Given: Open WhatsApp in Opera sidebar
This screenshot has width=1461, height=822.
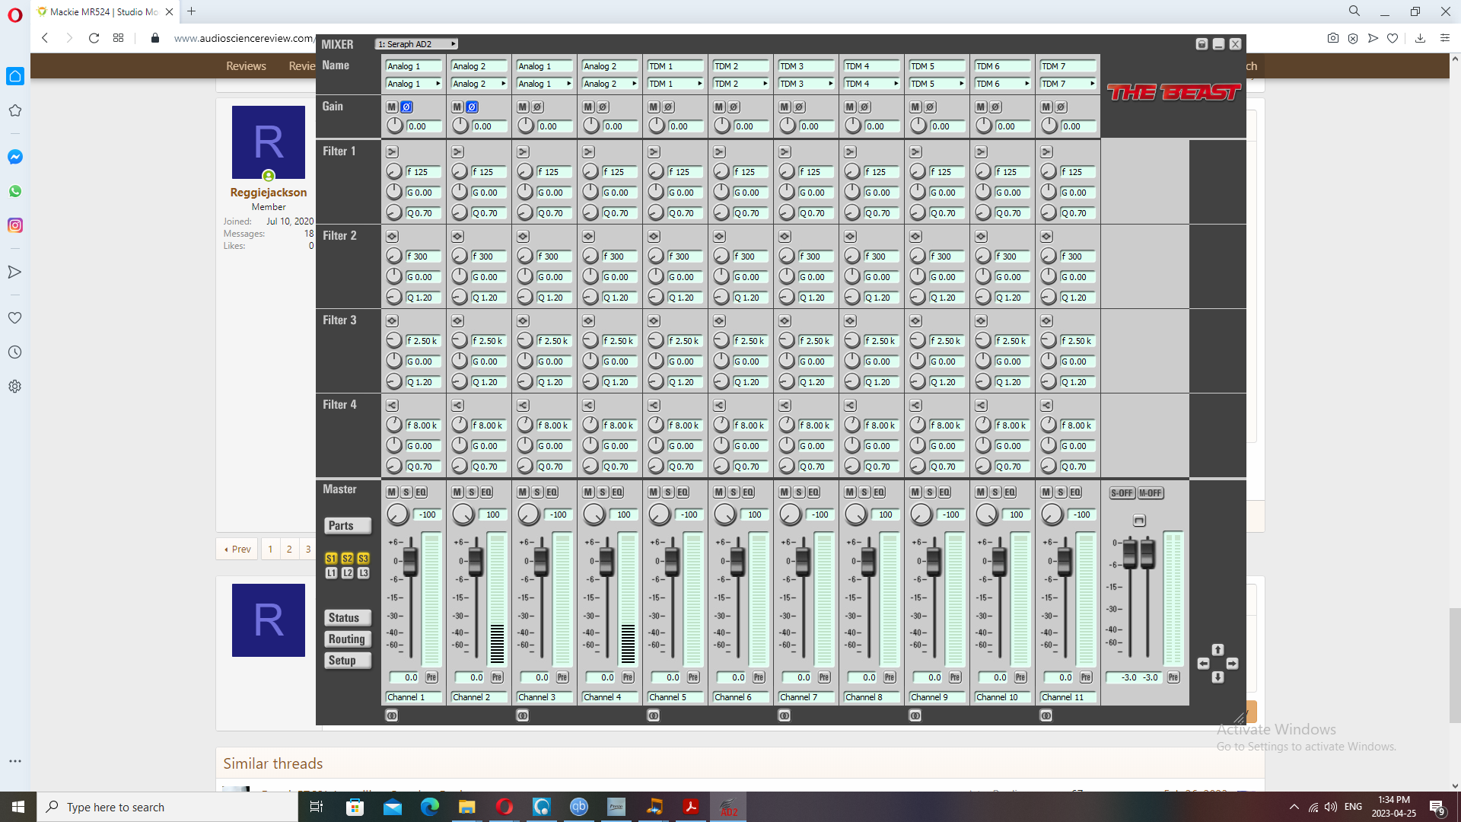Looking at the screenshot, I should click(x=15, y=191).
